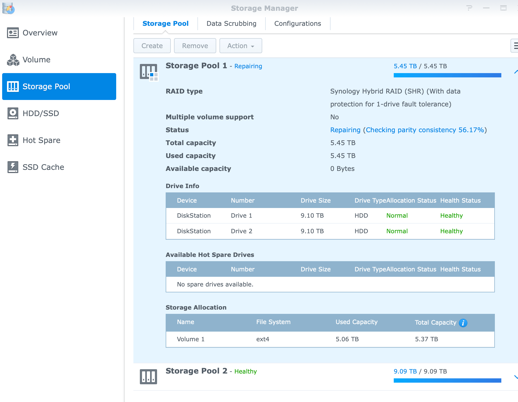The width and height of the screenshot is (518, 402).
Task: Open the Hot Spare icon
Action: point(13,140)
